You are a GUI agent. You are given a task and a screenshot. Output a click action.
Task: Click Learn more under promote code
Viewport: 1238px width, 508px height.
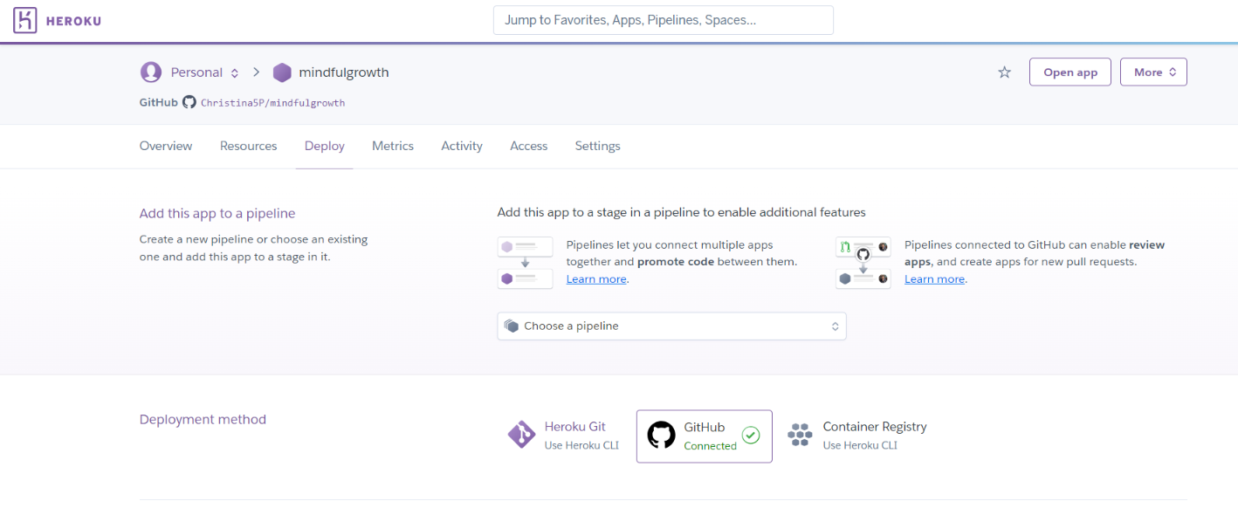596,279
